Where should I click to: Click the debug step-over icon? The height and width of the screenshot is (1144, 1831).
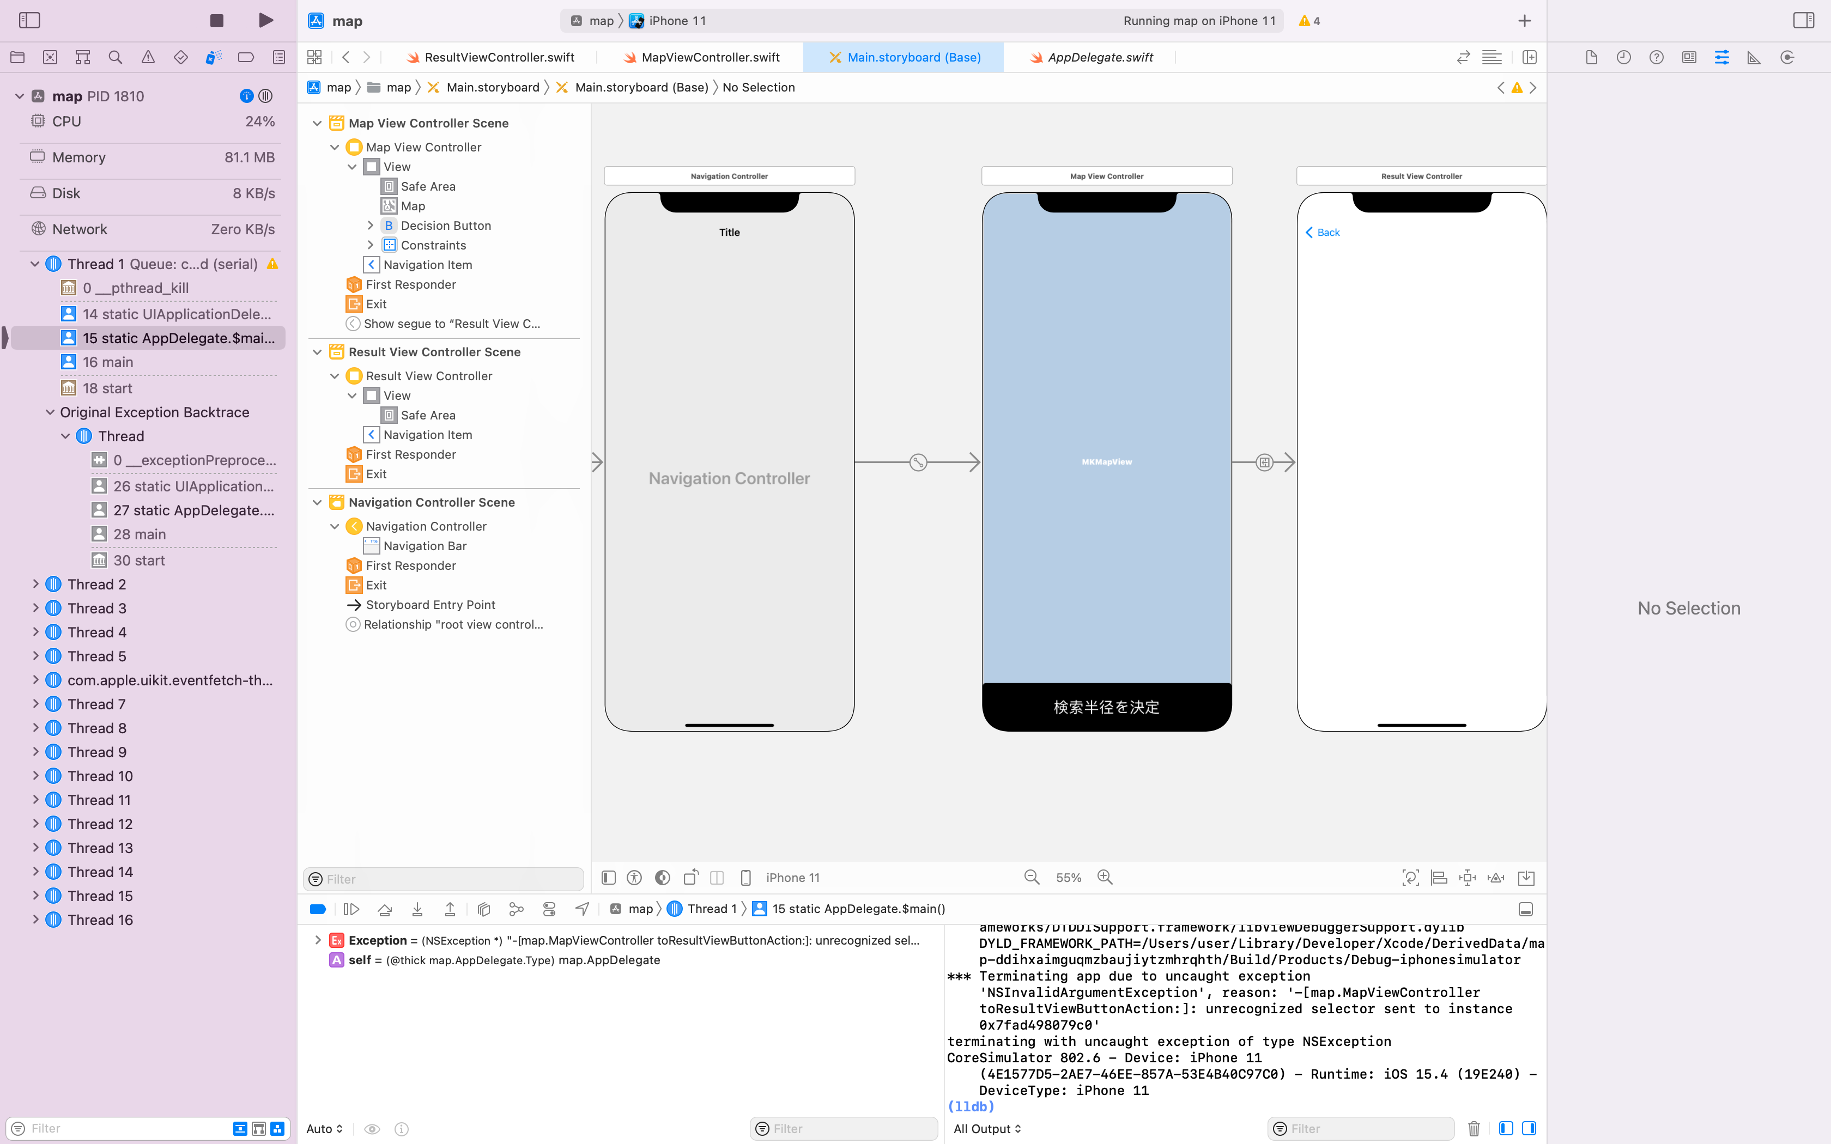(x=385, y=908)
